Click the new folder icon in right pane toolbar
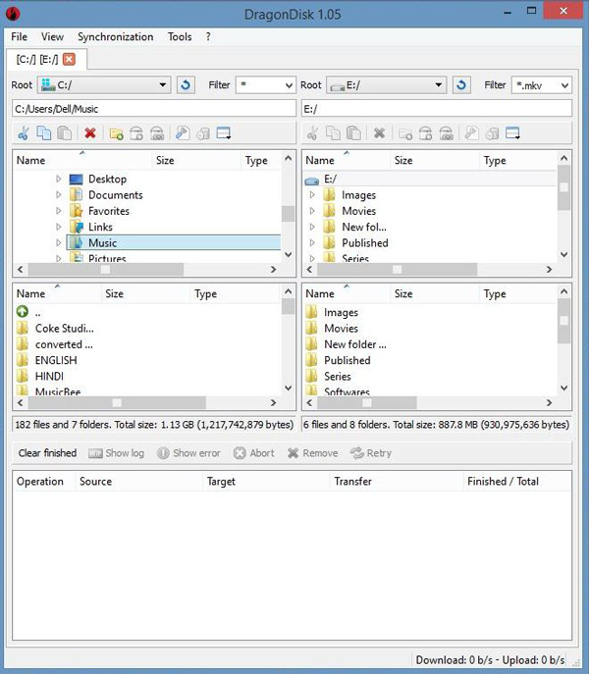The width and height of the screenshot is (589, 674). click(x=405, y=133)
